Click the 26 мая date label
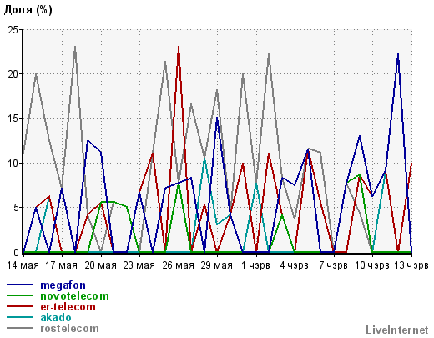 [178, 265]
